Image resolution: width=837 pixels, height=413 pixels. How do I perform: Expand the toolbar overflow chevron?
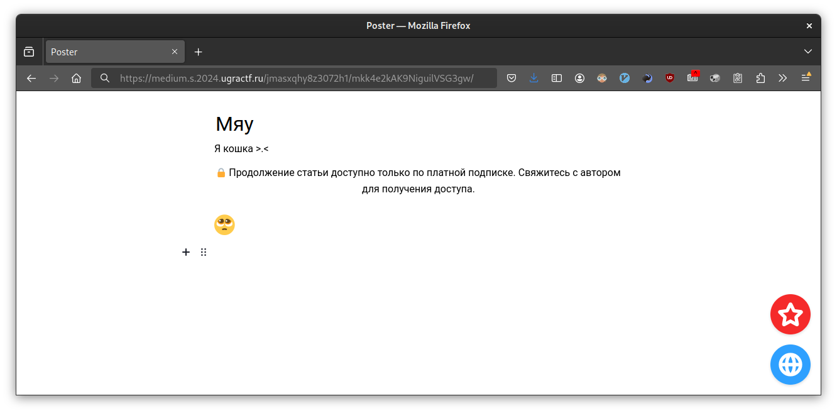coord(783,79)
